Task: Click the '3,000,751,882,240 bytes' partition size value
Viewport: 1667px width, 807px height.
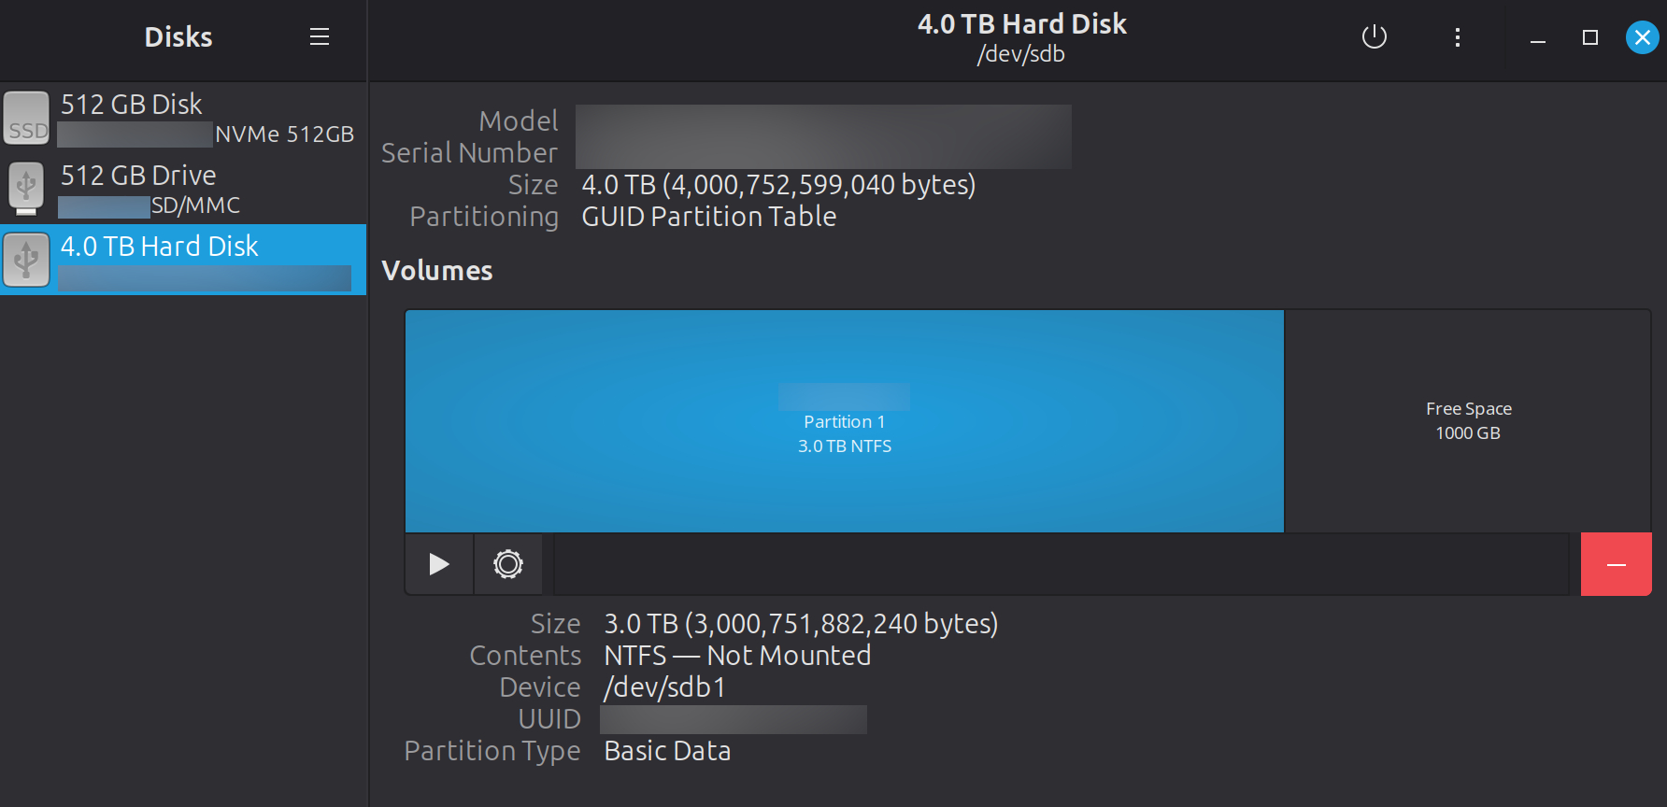Action: [801, 624]
